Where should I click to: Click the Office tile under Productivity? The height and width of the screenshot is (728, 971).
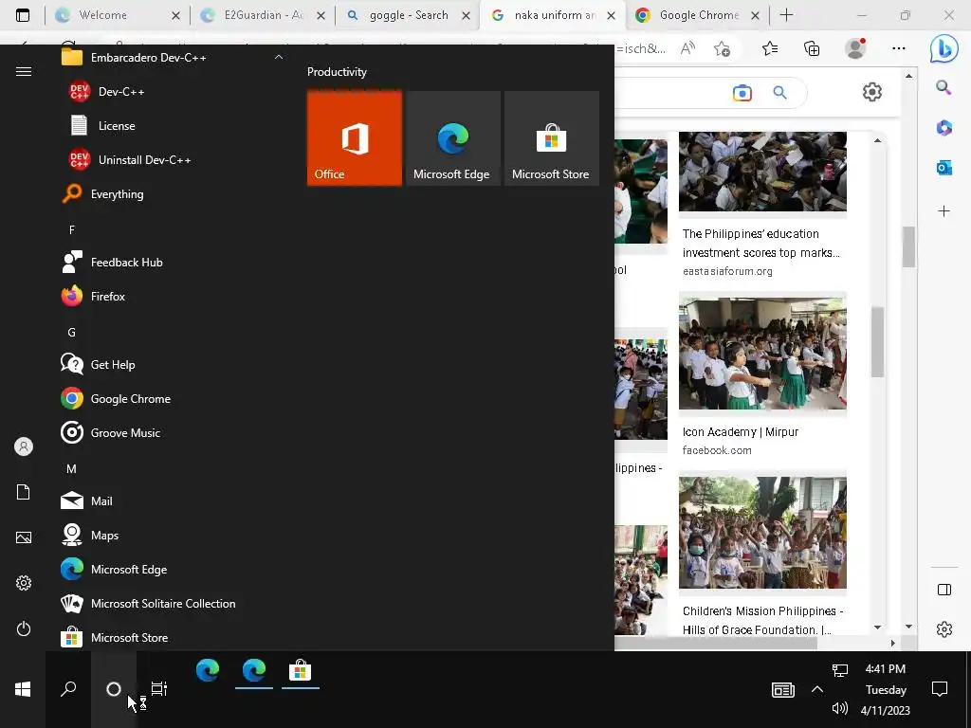(355, 138)
